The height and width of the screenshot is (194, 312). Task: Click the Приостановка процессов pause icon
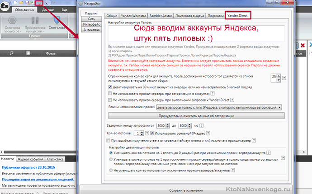35,20
